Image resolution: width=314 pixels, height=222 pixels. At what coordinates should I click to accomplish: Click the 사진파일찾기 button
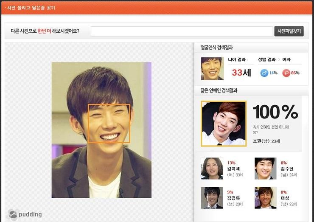289,31
